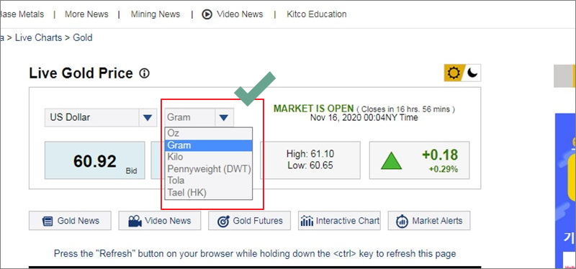Open Mining News in the top navigation

point(156,14)
